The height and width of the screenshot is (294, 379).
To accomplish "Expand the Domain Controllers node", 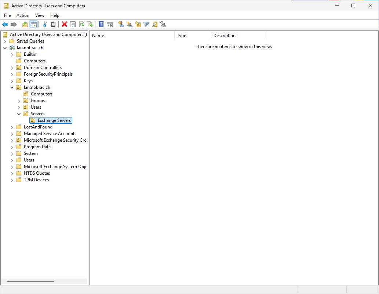I will click(12, 68).
